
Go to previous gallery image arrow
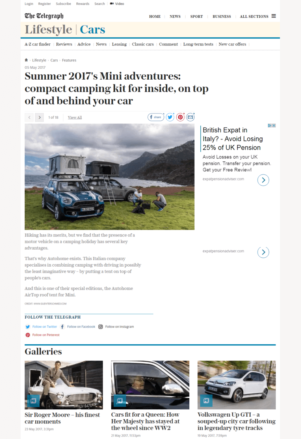(29, 117)
